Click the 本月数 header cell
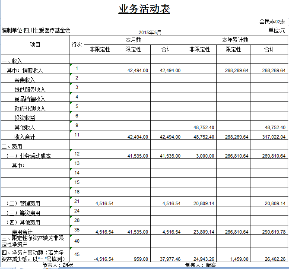Image resolution: width=289 pixels, height=269 pixels. [x=133, y=40]
